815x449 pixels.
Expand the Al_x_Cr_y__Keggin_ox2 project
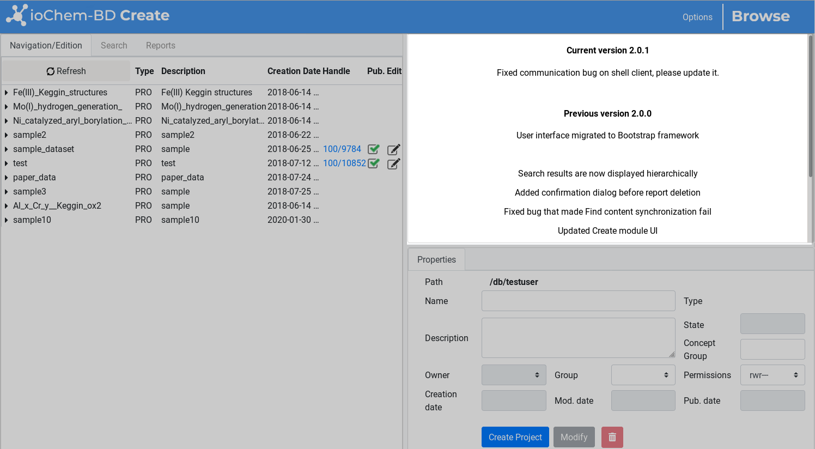tap(6, 206)
